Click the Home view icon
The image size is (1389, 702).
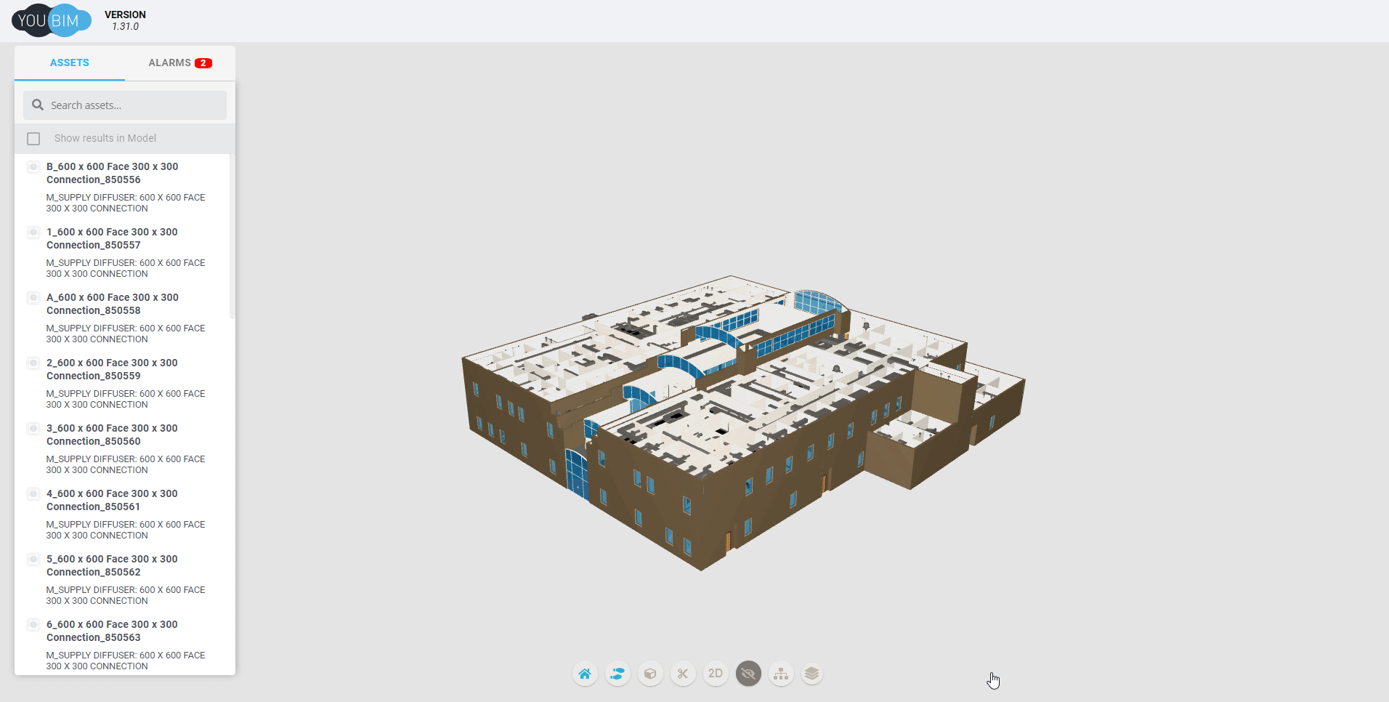coord(586,674)
